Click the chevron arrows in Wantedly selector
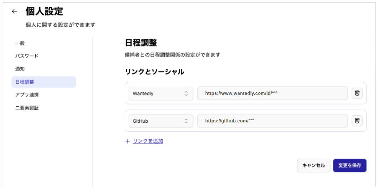 pos(186,93)
